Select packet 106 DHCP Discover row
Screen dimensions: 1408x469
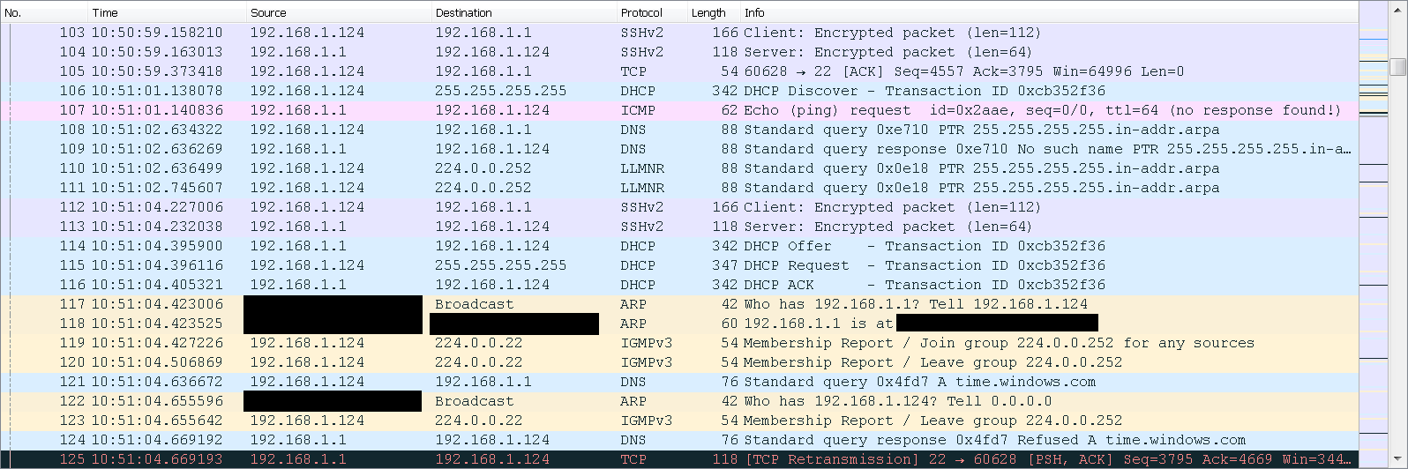pos(679,91)
